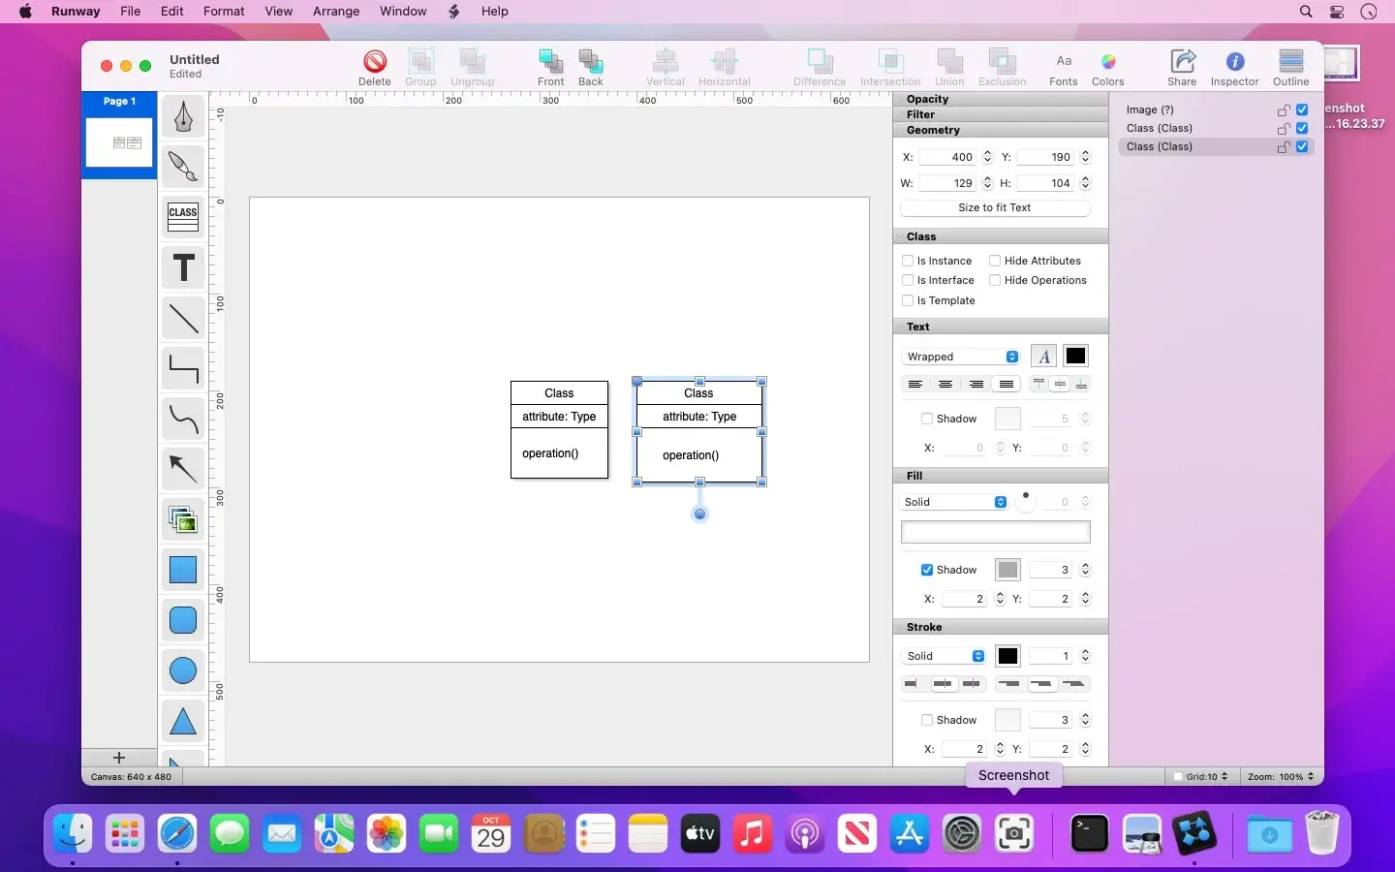The height and width of the screenshot is (872, 1395).
Task: Open Finder from the Dock
Action: pos(73,833)
